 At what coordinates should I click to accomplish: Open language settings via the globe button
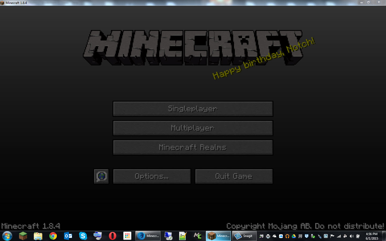tap(101, 176)
